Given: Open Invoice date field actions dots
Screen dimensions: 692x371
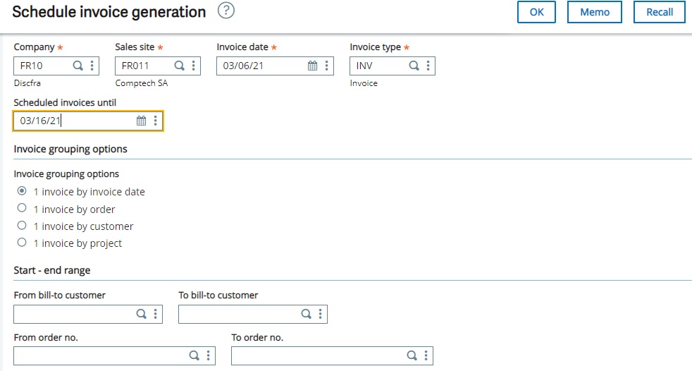Looking at the screenshot, I should pyautogui.click(x=326, y=66).
